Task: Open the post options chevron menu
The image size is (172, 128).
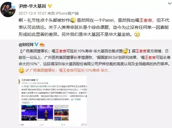Action: [x=170, y=3]
